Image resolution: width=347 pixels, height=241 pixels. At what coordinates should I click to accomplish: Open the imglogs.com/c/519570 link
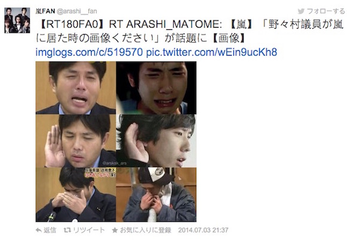(89, 52)
